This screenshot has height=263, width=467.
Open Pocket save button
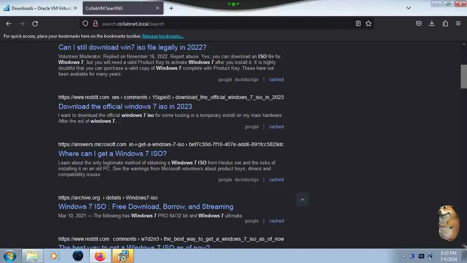click(419, 24)
